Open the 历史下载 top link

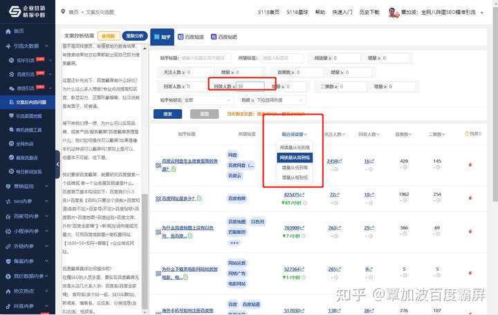click(369, 12)
